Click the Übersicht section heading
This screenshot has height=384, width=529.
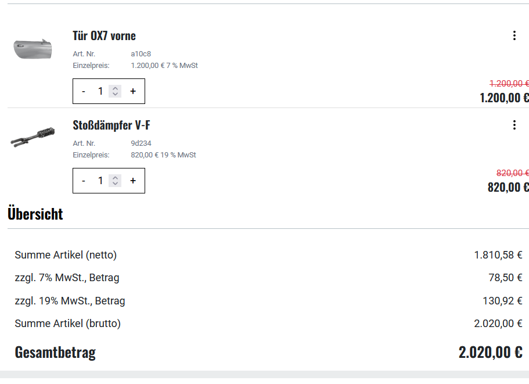click(x=35, y=214)
